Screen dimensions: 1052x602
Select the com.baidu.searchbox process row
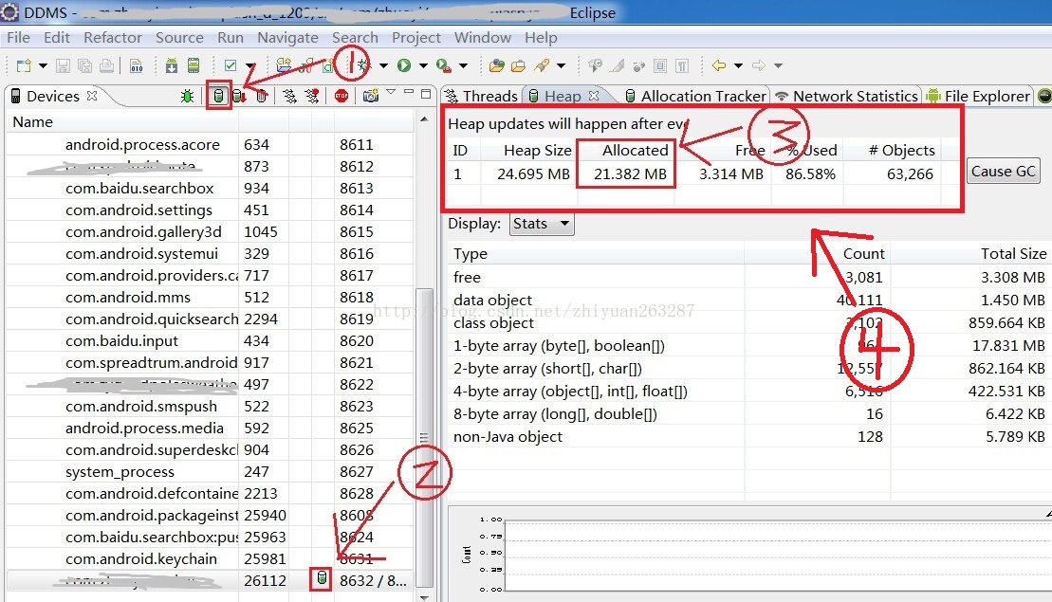210,189
